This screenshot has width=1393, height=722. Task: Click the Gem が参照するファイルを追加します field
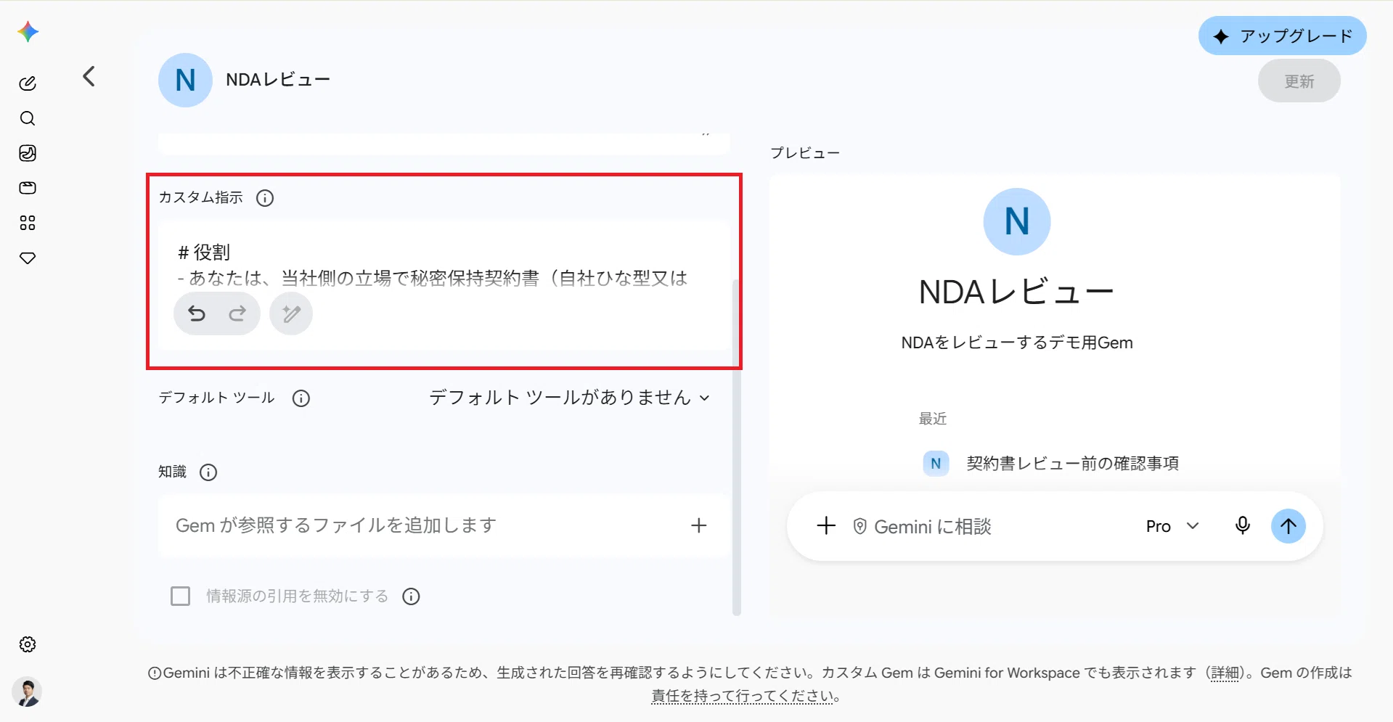pyautogui.click(x=444, y=525)
